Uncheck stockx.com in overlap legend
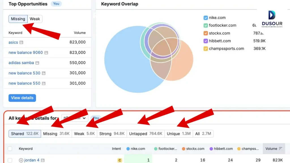The width and height of the screenshot is (290, 163). [206, 33]
